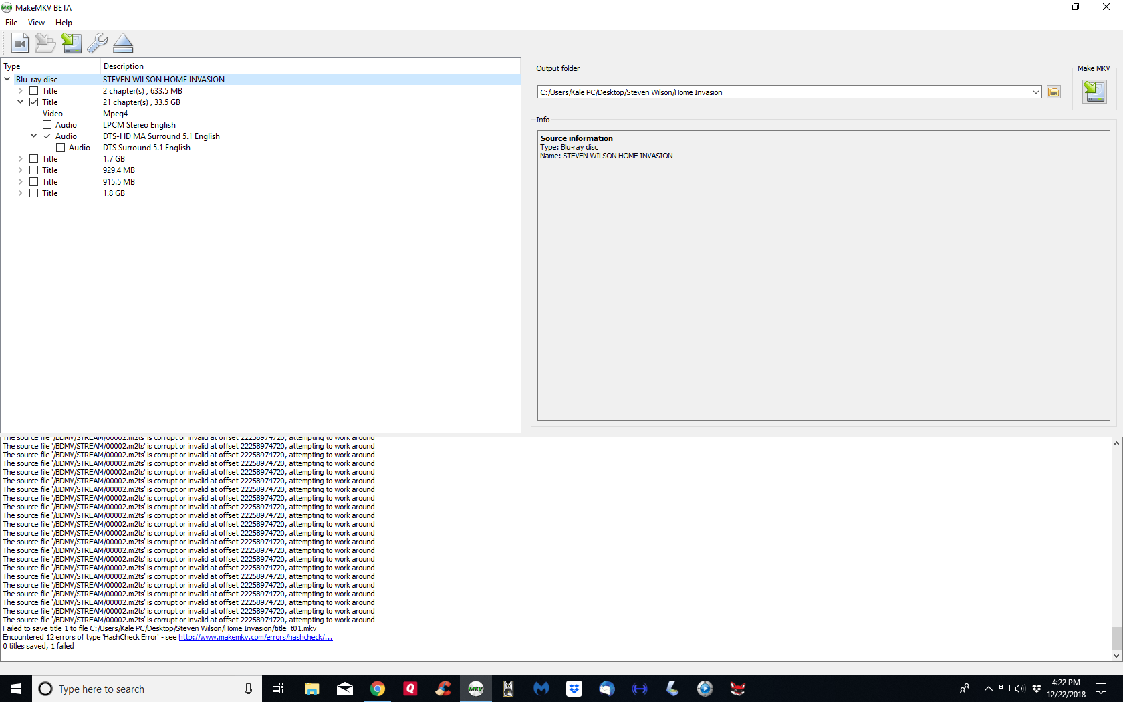The image size is (1123, 702).
Task: Check the 929.4 MB title checkbox
Action: tap(34, 170)
